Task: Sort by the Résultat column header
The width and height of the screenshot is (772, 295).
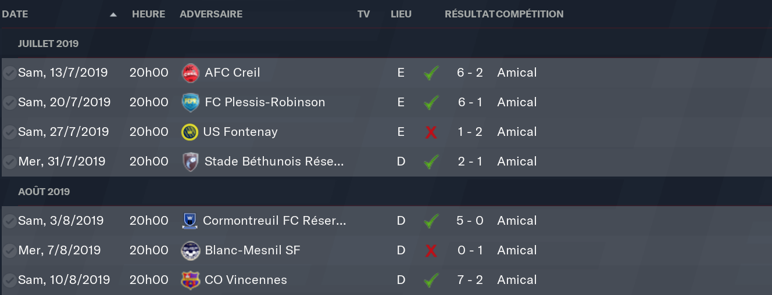Action: point(469,14)
